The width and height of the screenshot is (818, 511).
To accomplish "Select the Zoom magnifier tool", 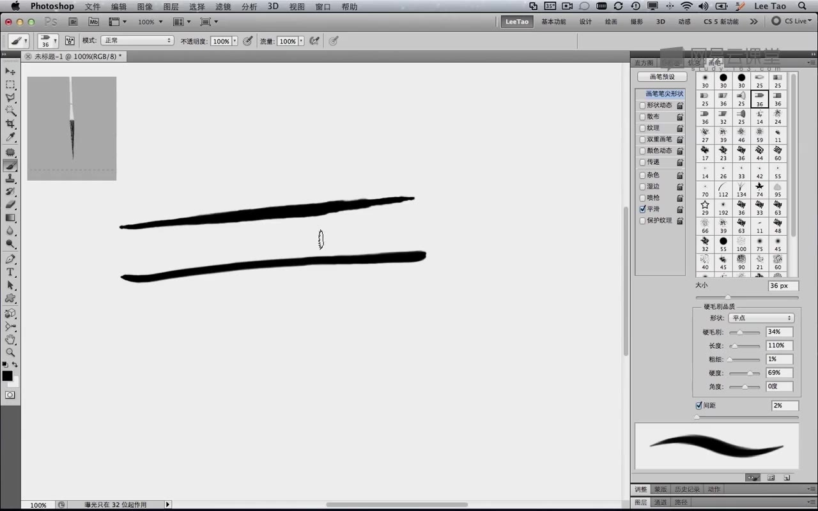I will point(10,353).
